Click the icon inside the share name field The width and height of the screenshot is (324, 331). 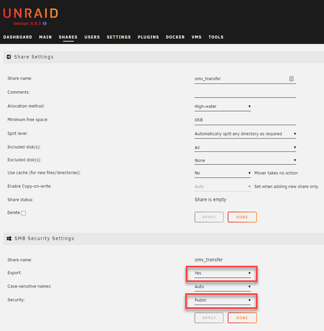(x=291, y=79)
